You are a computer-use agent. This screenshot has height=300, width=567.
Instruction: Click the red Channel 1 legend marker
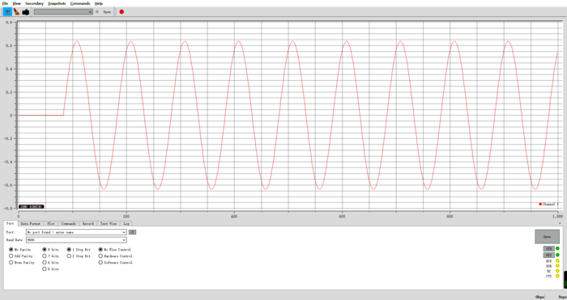pos(540,205)
